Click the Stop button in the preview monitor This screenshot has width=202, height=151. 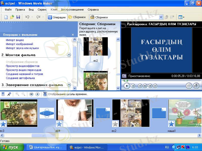pos(133,86)
